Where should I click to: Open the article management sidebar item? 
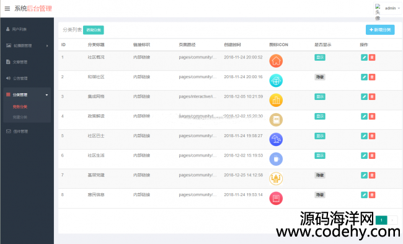tap(27, 62)
